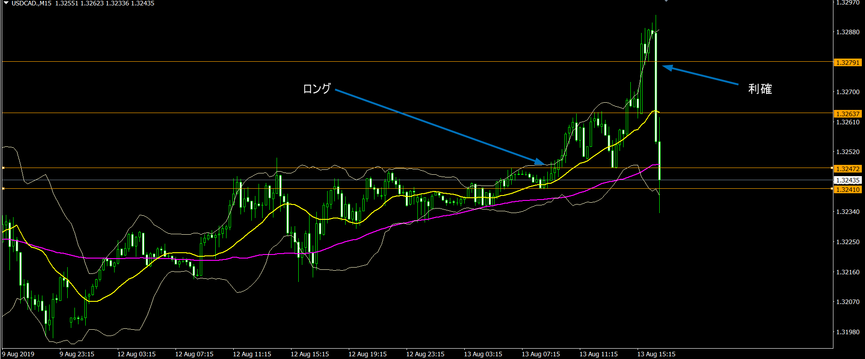The image size is (865, 359).
Task: Click the 1.32340 price scale label
Action: point(848,212)
